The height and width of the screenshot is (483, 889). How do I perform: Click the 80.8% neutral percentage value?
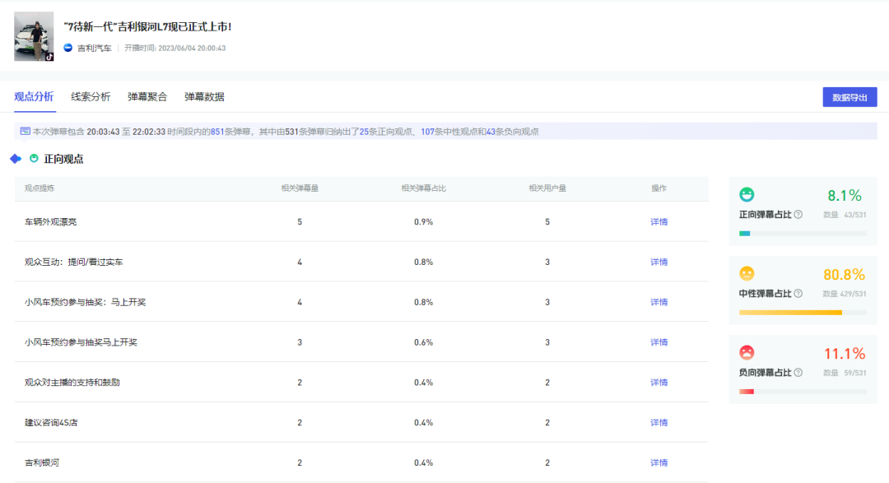point(845,275)
